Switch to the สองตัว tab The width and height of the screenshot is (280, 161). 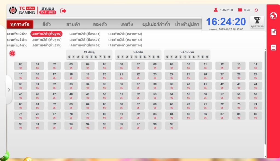tap(100, 24)
